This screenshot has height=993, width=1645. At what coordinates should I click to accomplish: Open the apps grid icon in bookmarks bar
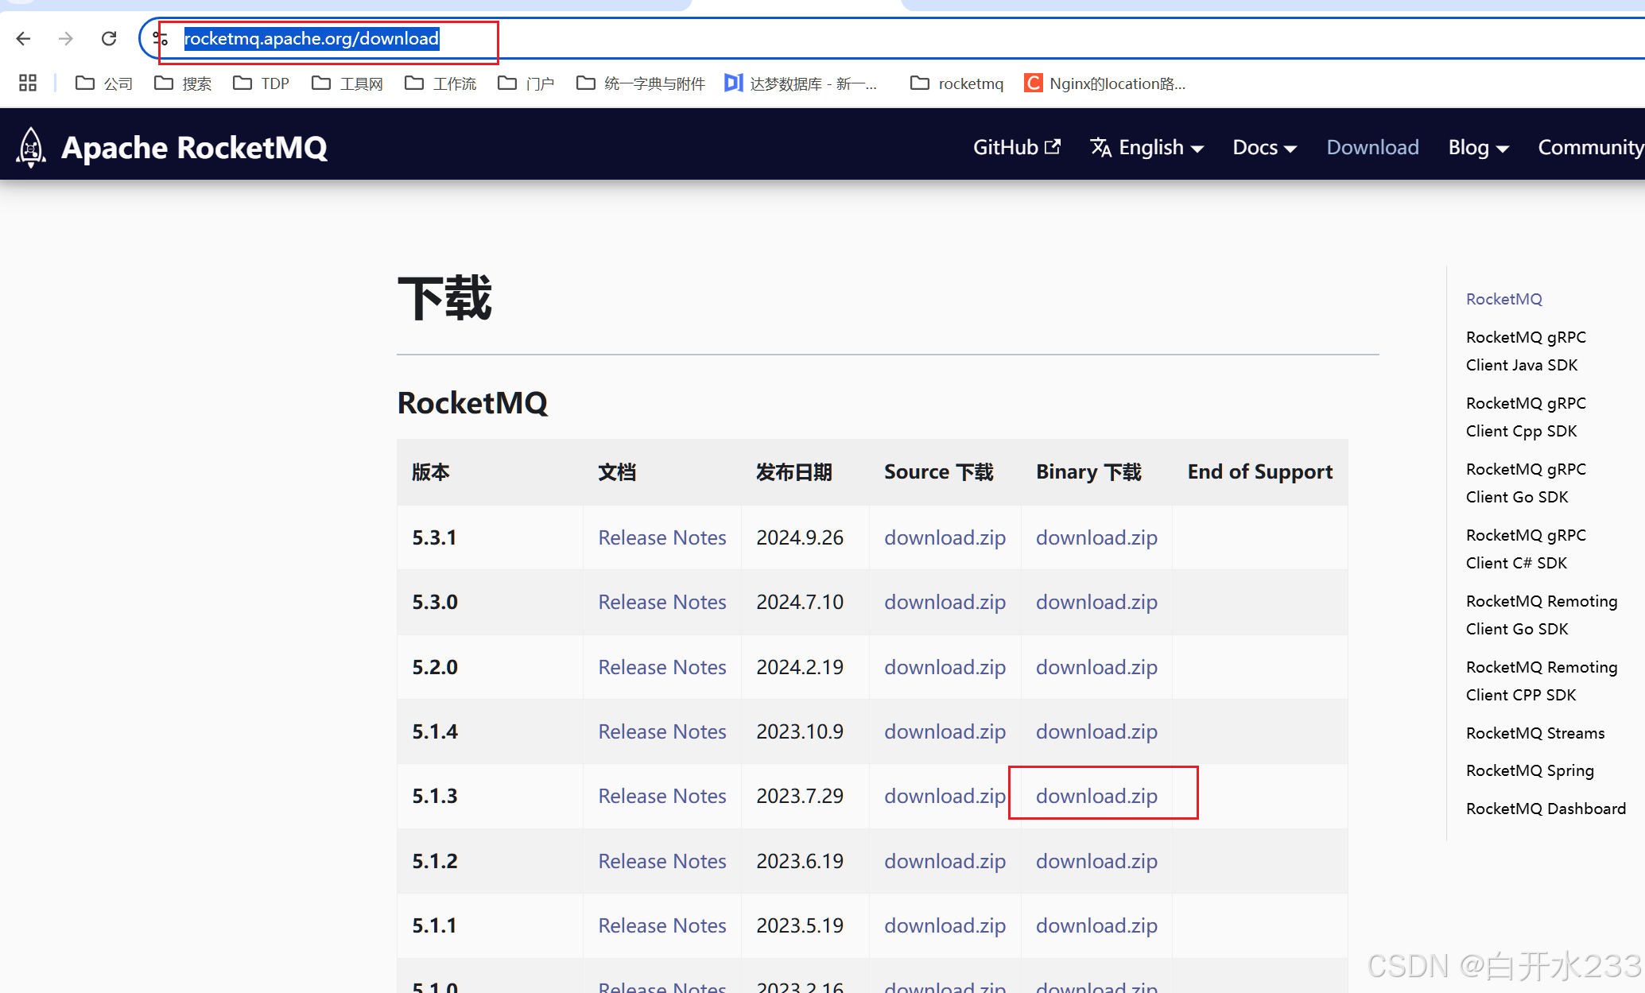point(28,83)
